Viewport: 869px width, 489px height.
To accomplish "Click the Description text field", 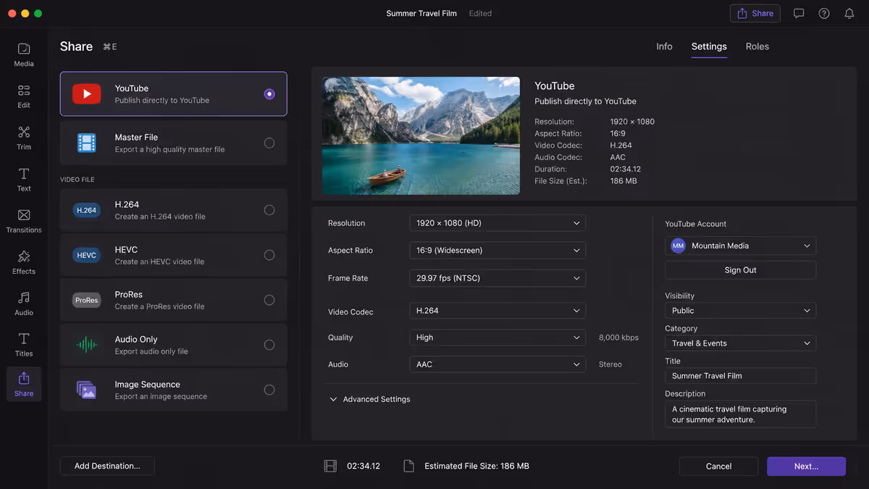I will coord(740,414).
